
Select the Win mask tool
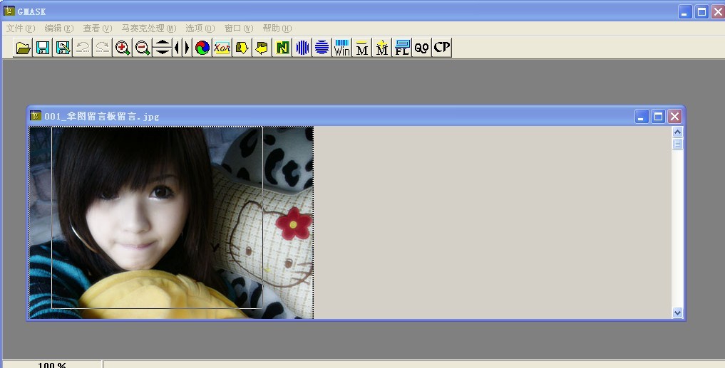[342, 48]
